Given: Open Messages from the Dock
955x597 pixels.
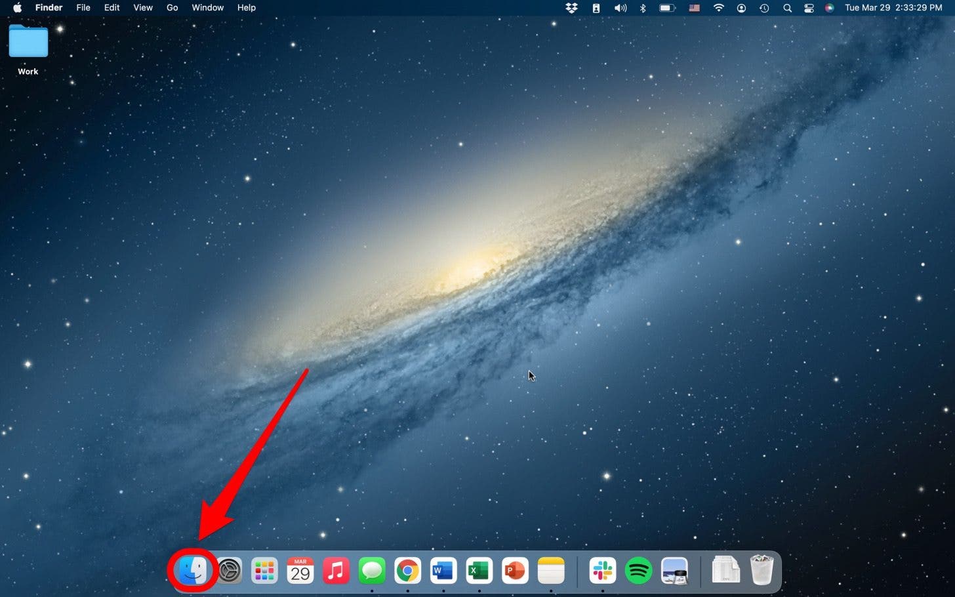Looking at the screenshot, I should [371, 570].
